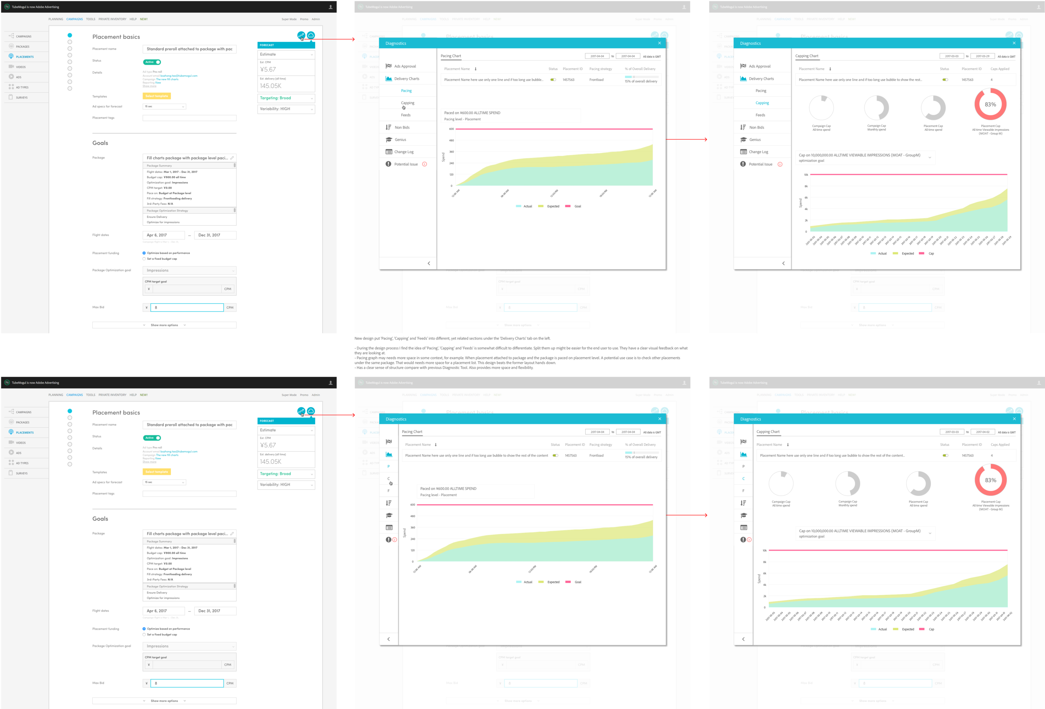Click the 83% Placement Cap donut gauge
The height and width of the screenshot is (709, 1045).
click(990, 104)
